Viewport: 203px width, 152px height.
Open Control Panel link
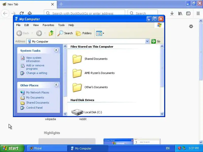pos(34,108)
